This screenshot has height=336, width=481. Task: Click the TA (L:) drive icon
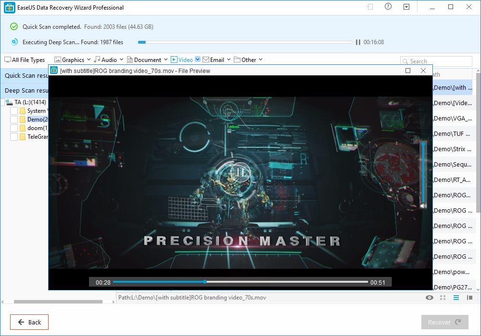pos(9,102)
